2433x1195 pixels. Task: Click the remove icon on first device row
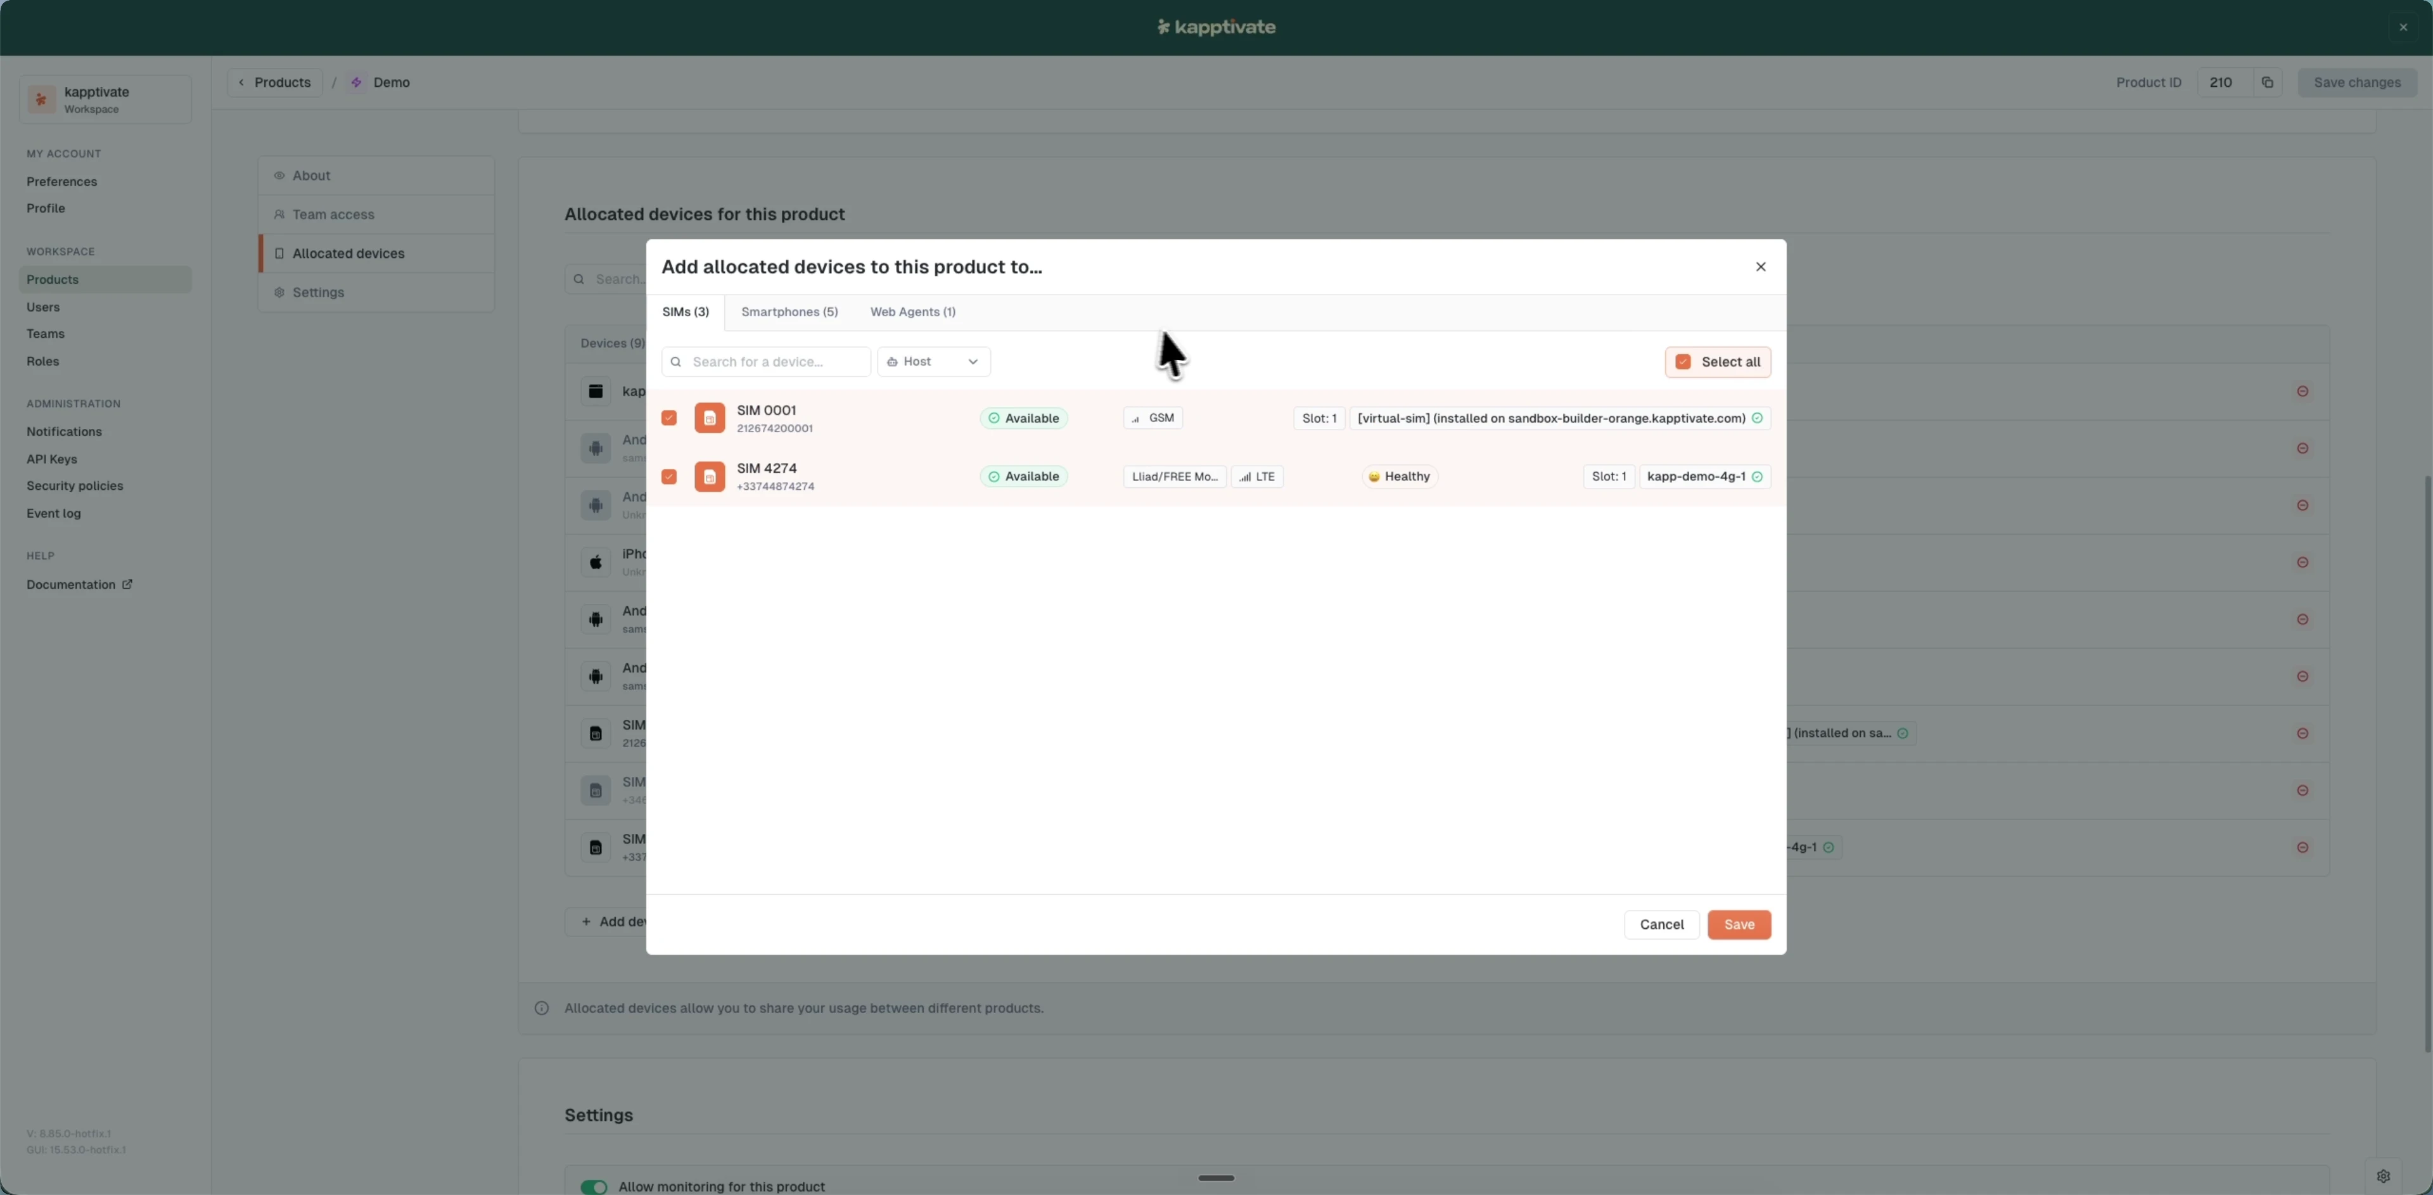pyautogui.click(x=2302, y=391)
